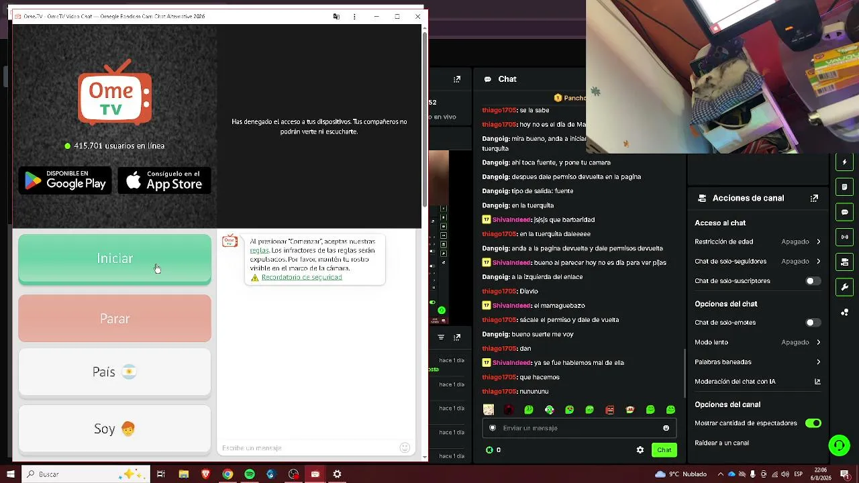Image resolution: width=859 pixels, height=483 pixels.
Task: Click the lightning bolt sidebar icon
Action: (845, 162)
